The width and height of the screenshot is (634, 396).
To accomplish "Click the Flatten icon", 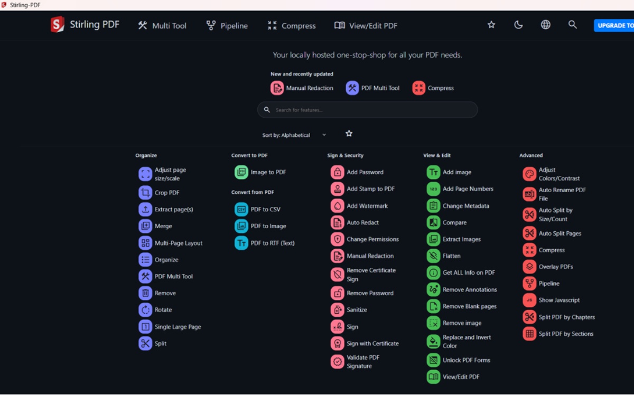I will (433, 256).
